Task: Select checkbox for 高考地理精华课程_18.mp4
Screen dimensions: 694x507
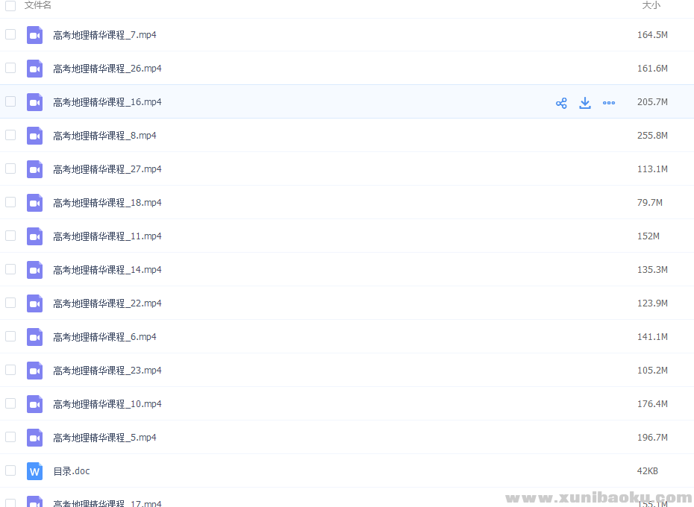Action: tap(10, 202)
